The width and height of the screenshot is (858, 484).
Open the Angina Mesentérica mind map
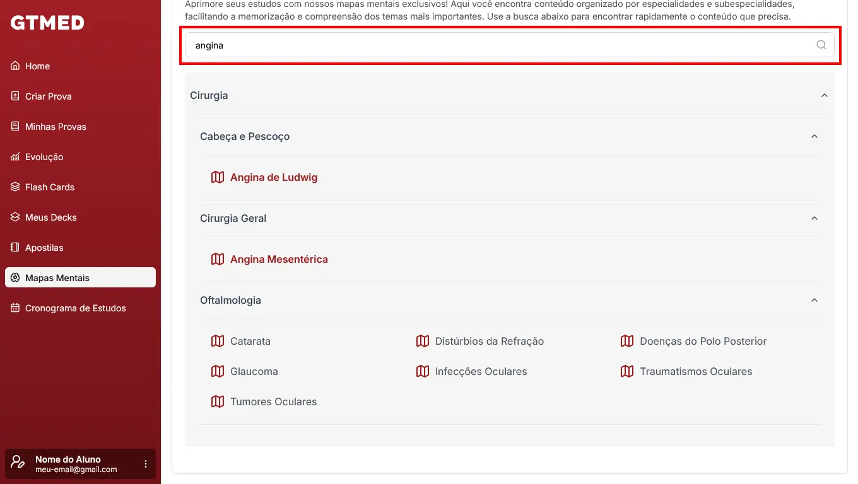point(279,260)
